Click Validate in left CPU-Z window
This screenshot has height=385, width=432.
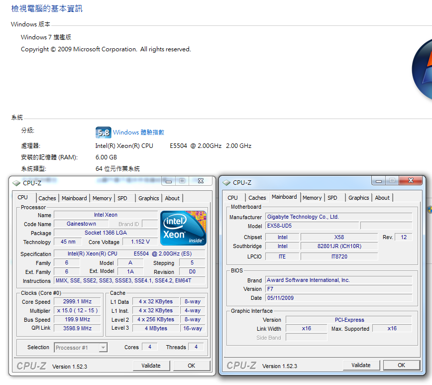151,366
